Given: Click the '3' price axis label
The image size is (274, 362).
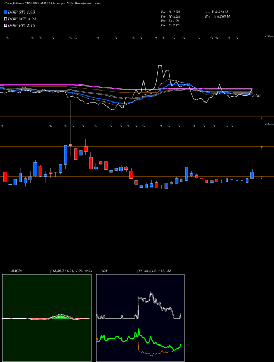Looking at the screenshot, I should pos(262,148).
